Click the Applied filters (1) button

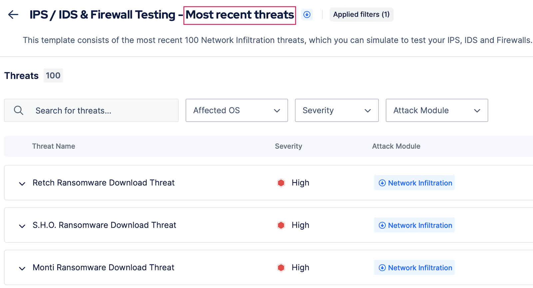pyautogui.click(x=361, y=15)
